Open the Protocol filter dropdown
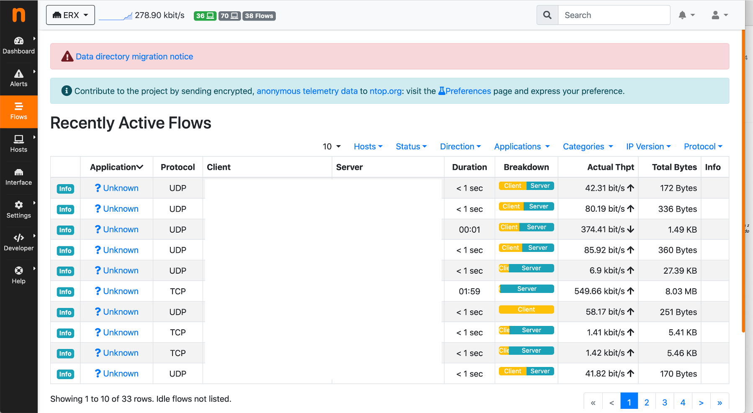Viewport: 753px width, 413px height. point(702,146)
